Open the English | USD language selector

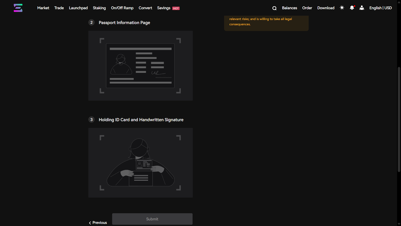coord(380,8)
